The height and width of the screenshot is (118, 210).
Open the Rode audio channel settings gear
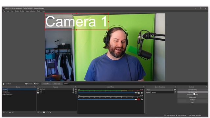point(142,93)
